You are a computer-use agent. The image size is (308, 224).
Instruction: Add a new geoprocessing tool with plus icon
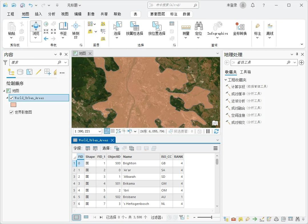301,62
